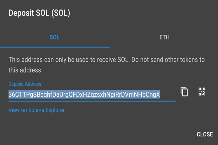Copy the deposit address to clipboard

(185, 92)
